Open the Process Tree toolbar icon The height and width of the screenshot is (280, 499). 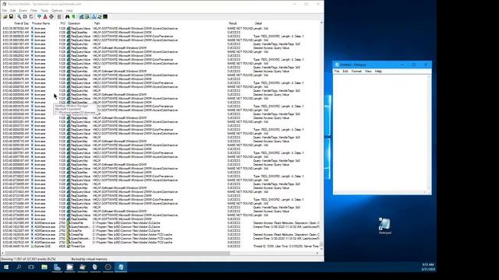click(x=59, y=16)
